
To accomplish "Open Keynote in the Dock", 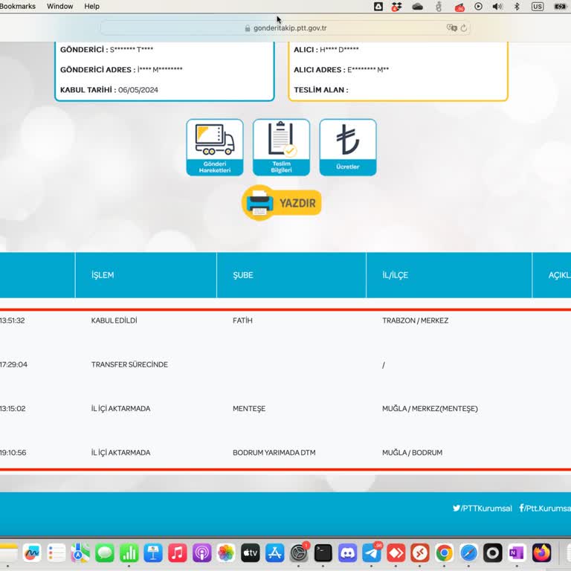I will [153, 553].
